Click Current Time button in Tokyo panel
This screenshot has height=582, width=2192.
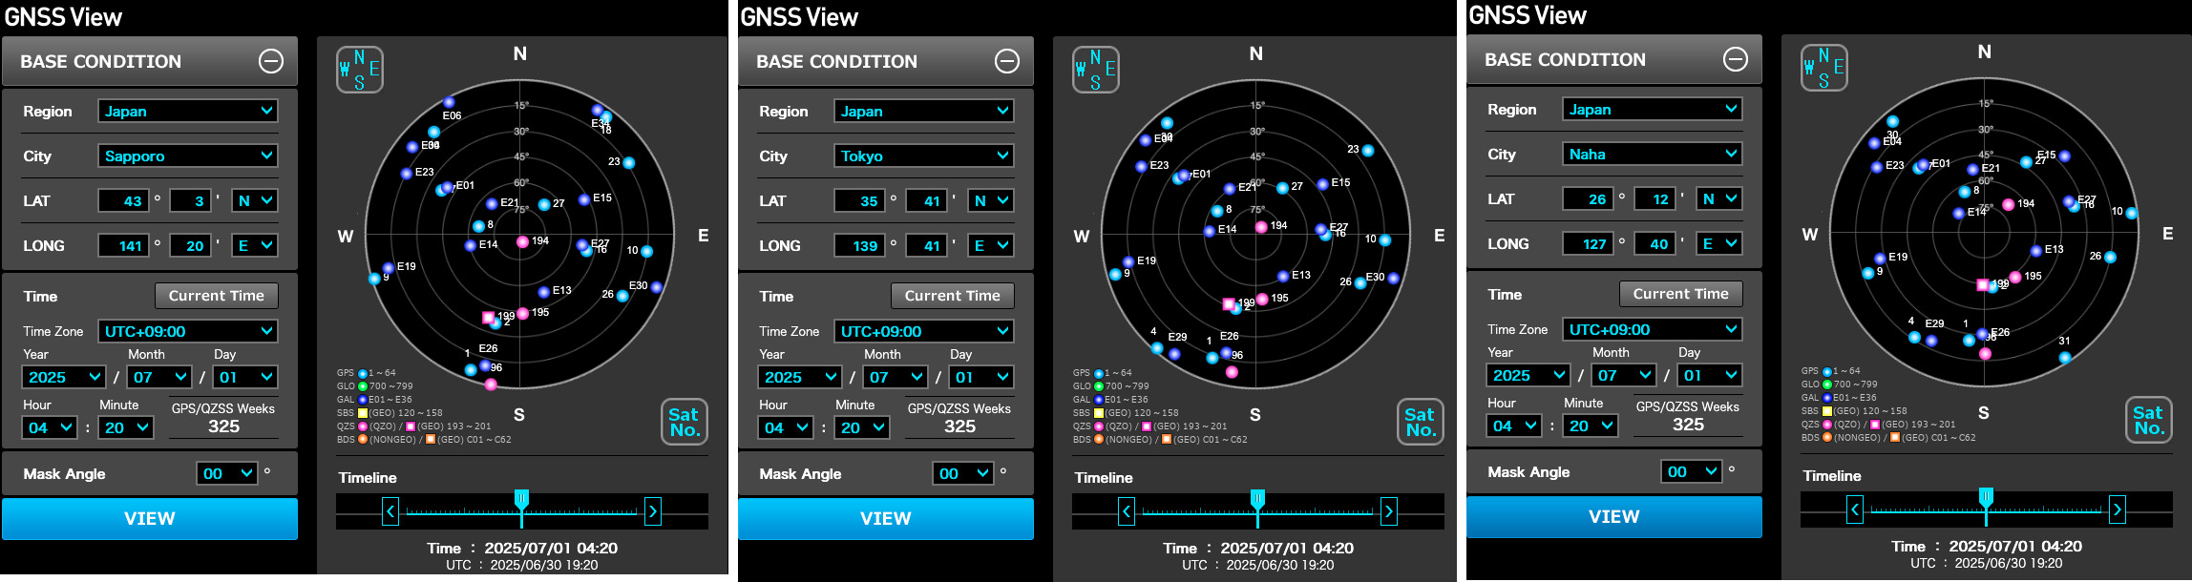pyautogui.click(x=953, y=296)
